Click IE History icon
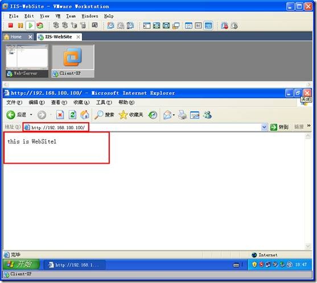Screen dimensions: 317x283 [153, 115]
